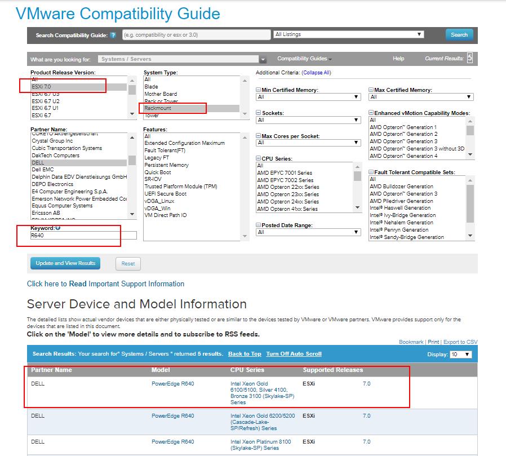Click Update and View Results button
Screen dimensions: 506x456
pos(65,263)
